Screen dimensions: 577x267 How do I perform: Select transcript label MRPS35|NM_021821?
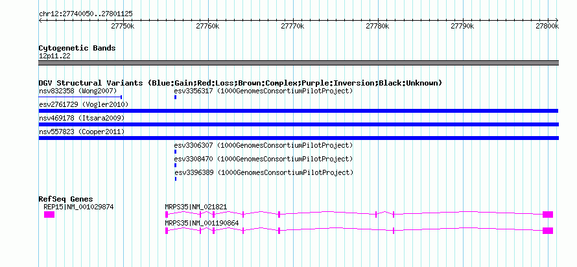(x=196, y=207)
